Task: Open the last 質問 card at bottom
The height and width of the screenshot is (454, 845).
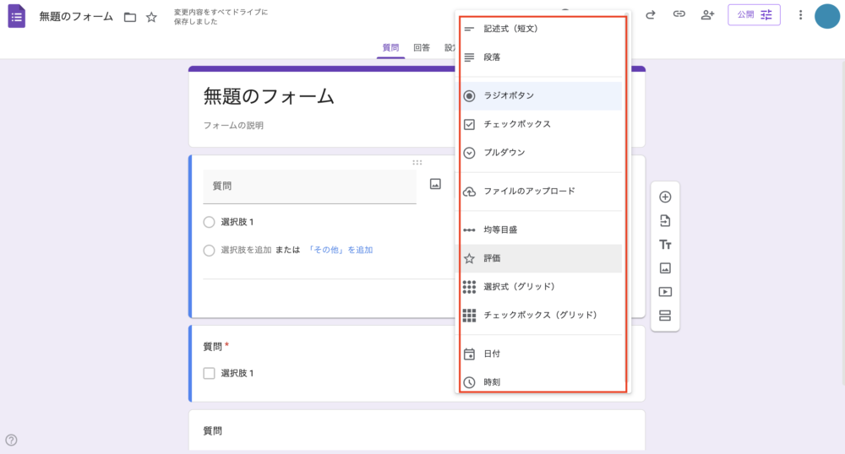Action: point(417,430)
